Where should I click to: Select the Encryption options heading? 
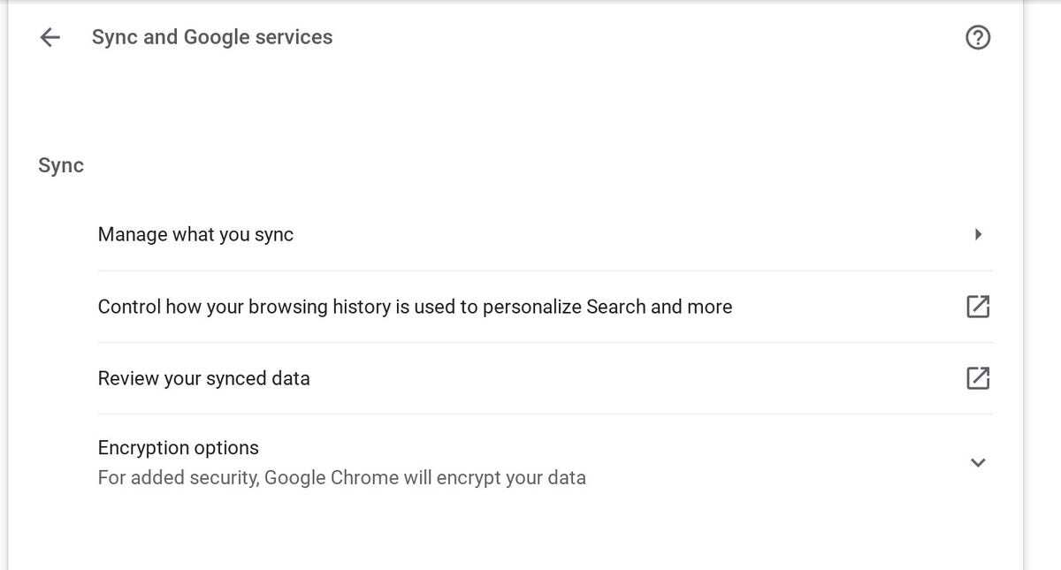[x=178, y=448]
